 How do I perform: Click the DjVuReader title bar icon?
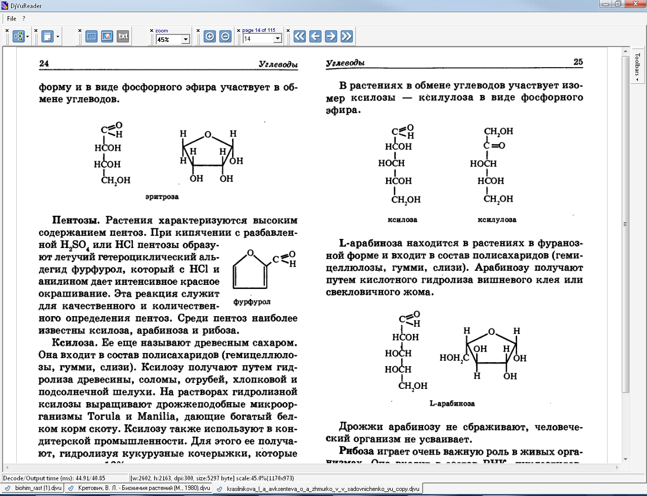pyautogui.click(x=5, y=6)
